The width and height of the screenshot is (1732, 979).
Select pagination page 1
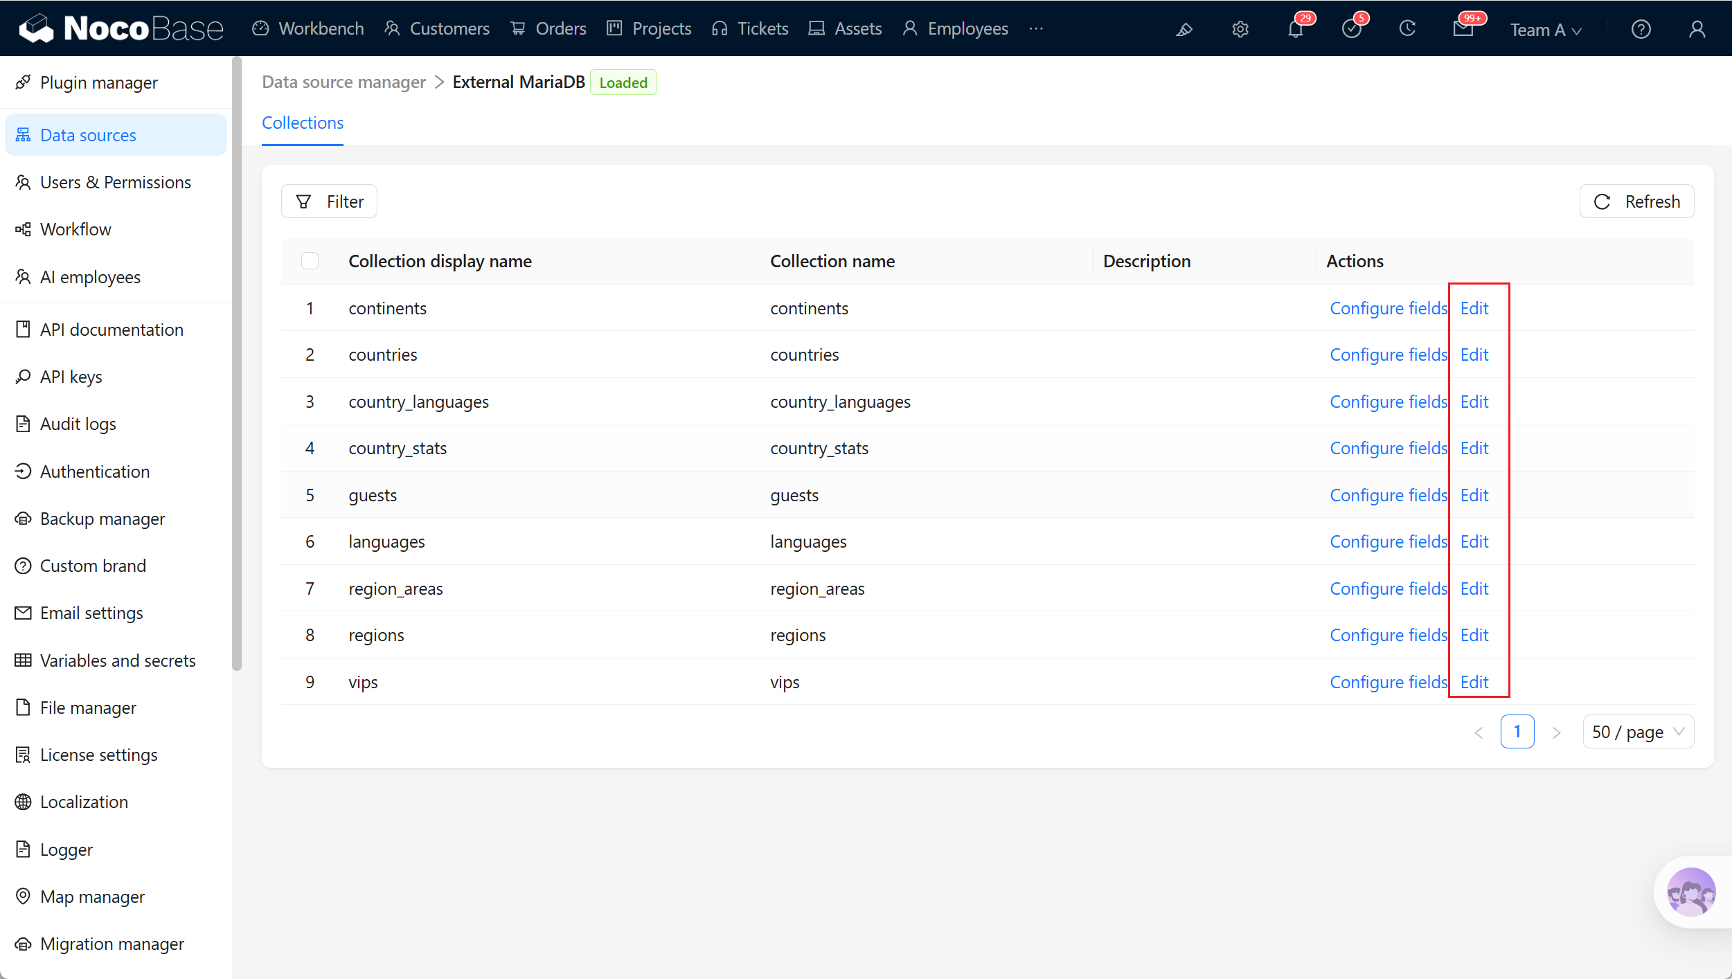tap(1517, 732)
